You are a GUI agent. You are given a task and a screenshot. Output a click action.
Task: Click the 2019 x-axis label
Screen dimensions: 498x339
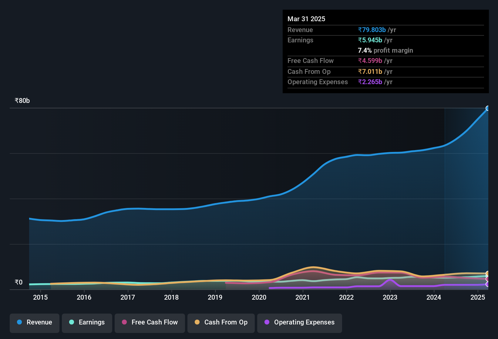click(215, 298)
